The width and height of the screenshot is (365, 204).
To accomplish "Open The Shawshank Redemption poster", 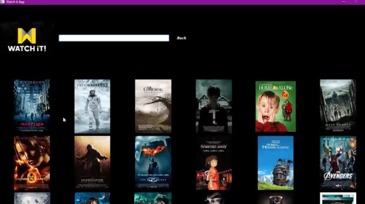I will (92, 162).
